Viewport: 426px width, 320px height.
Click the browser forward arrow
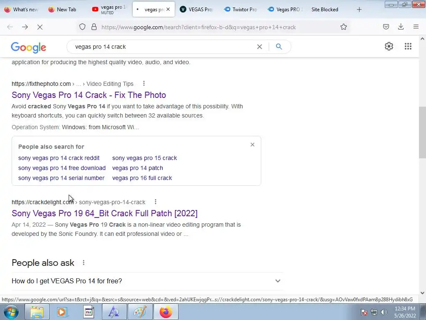25,27
